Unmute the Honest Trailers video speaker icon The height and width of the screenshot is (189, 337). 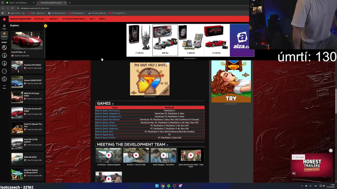(x=294, y=173)
